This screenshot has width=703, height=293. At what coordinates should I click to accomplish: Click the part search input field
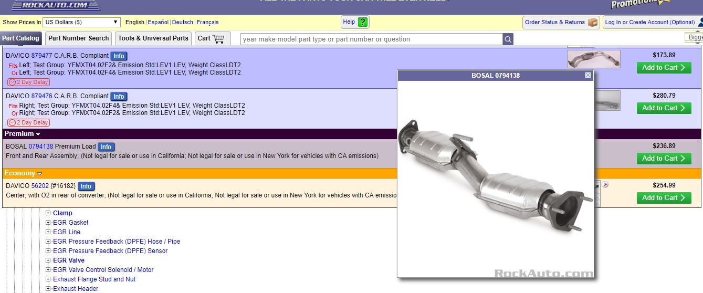click(372, 39)
